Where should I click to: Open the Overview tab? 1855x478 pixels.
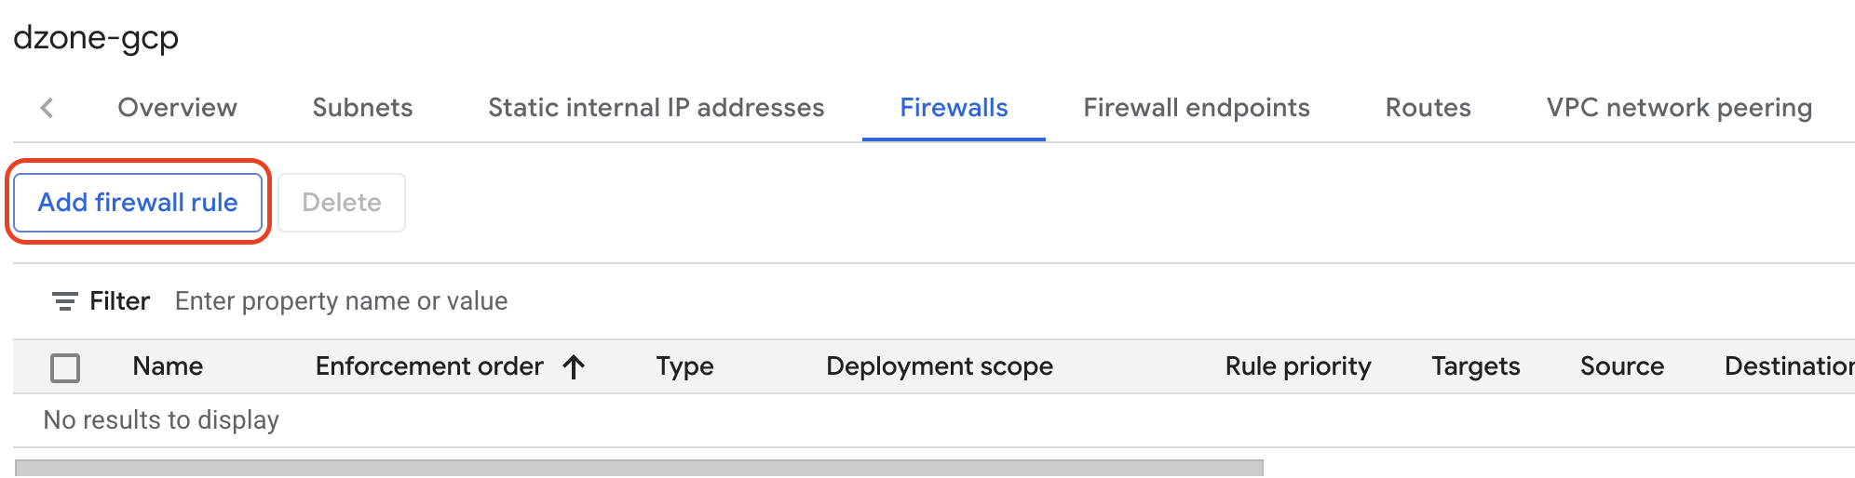[x=177, y=108]
